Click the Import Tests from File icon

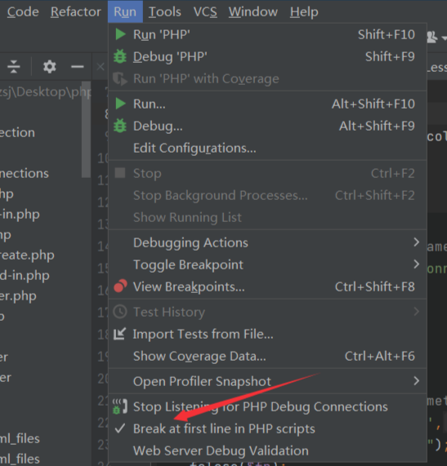click(x=119, y=334)
